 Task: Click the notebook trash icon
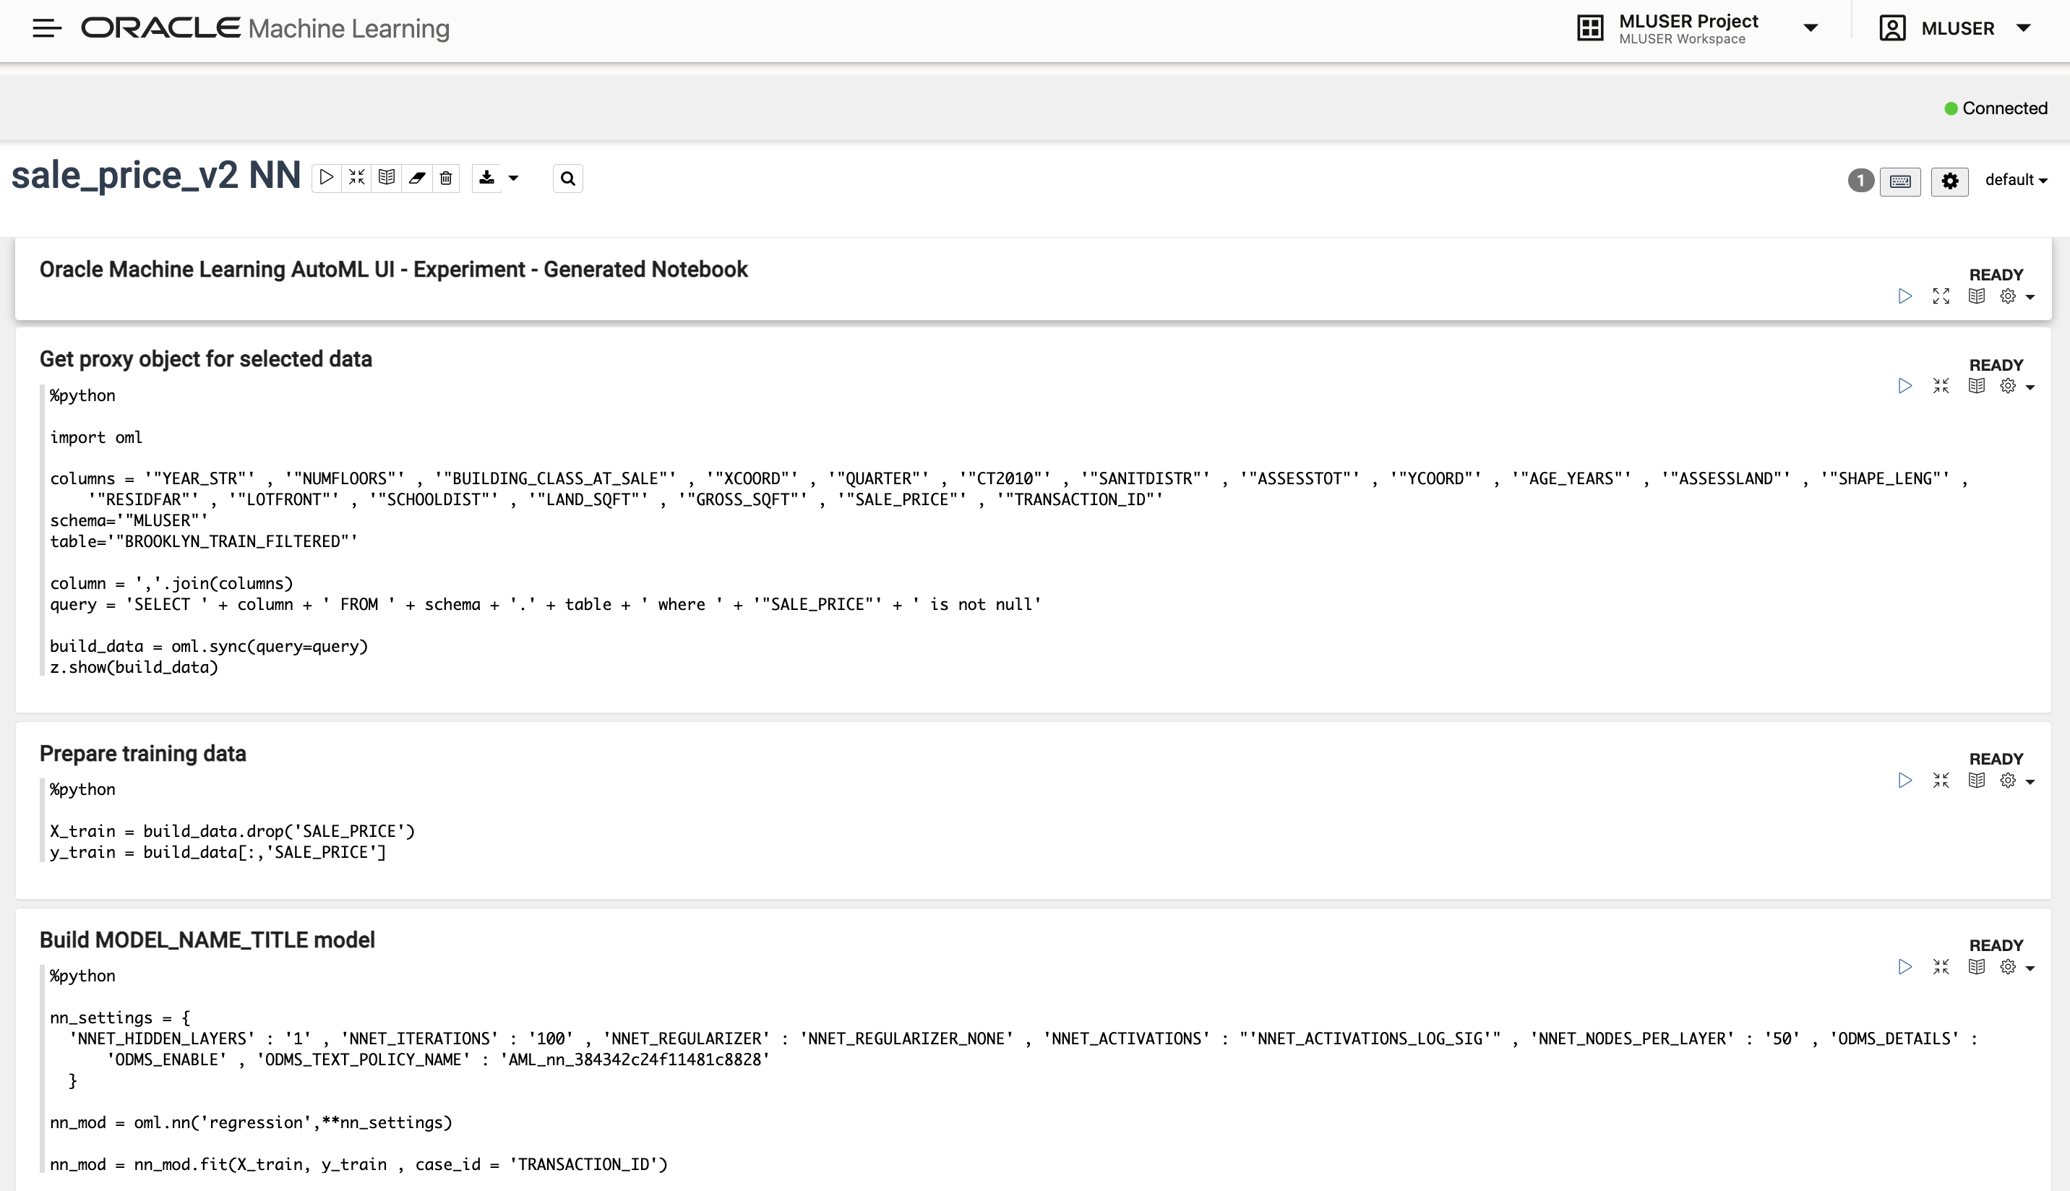[446, 178]
